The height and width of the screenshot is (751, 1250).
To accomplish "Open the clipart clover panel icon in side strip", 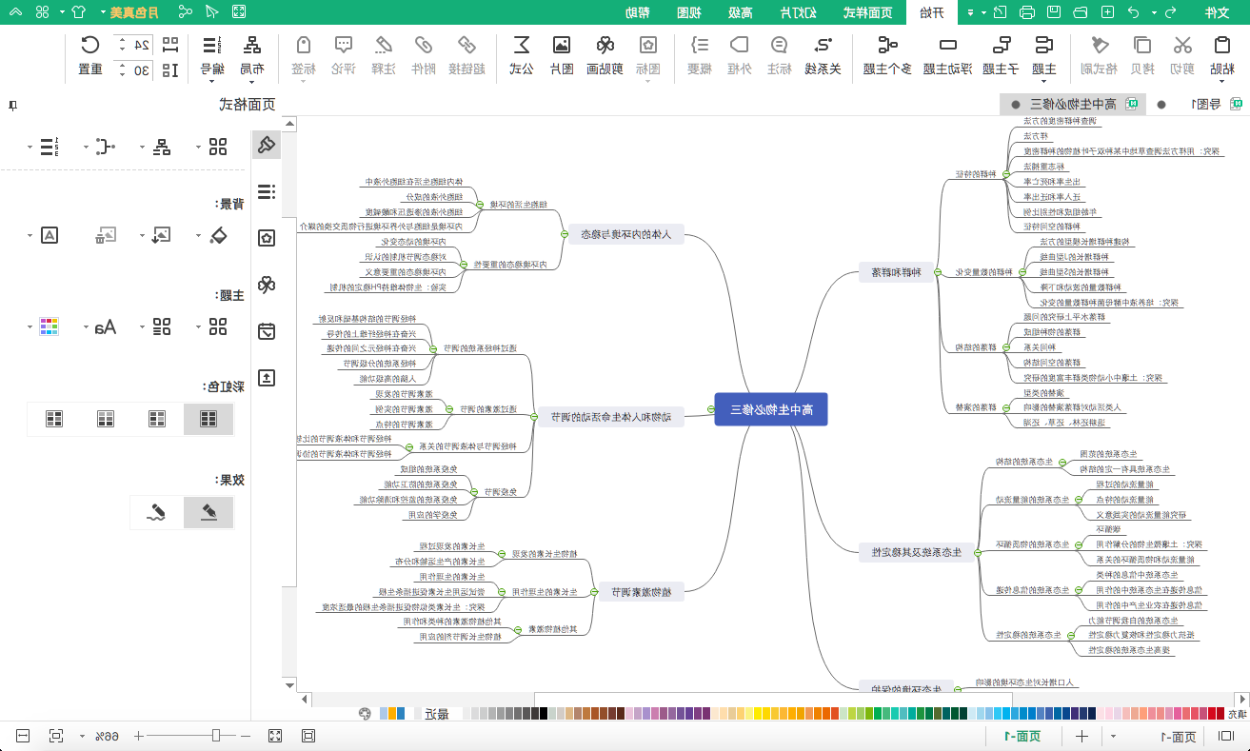I will pyautogui.click(x=267, y=285).
